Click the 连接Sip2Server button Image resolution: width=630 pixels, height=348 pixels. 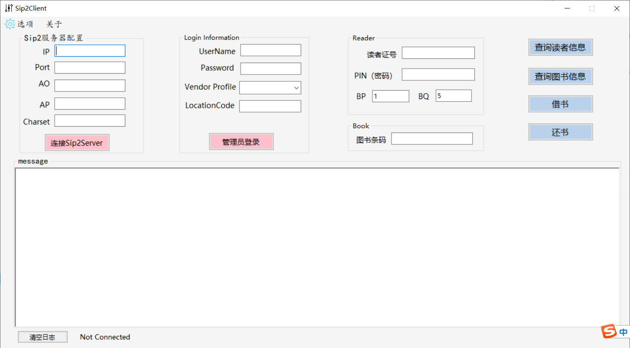(x=77, y=142)
